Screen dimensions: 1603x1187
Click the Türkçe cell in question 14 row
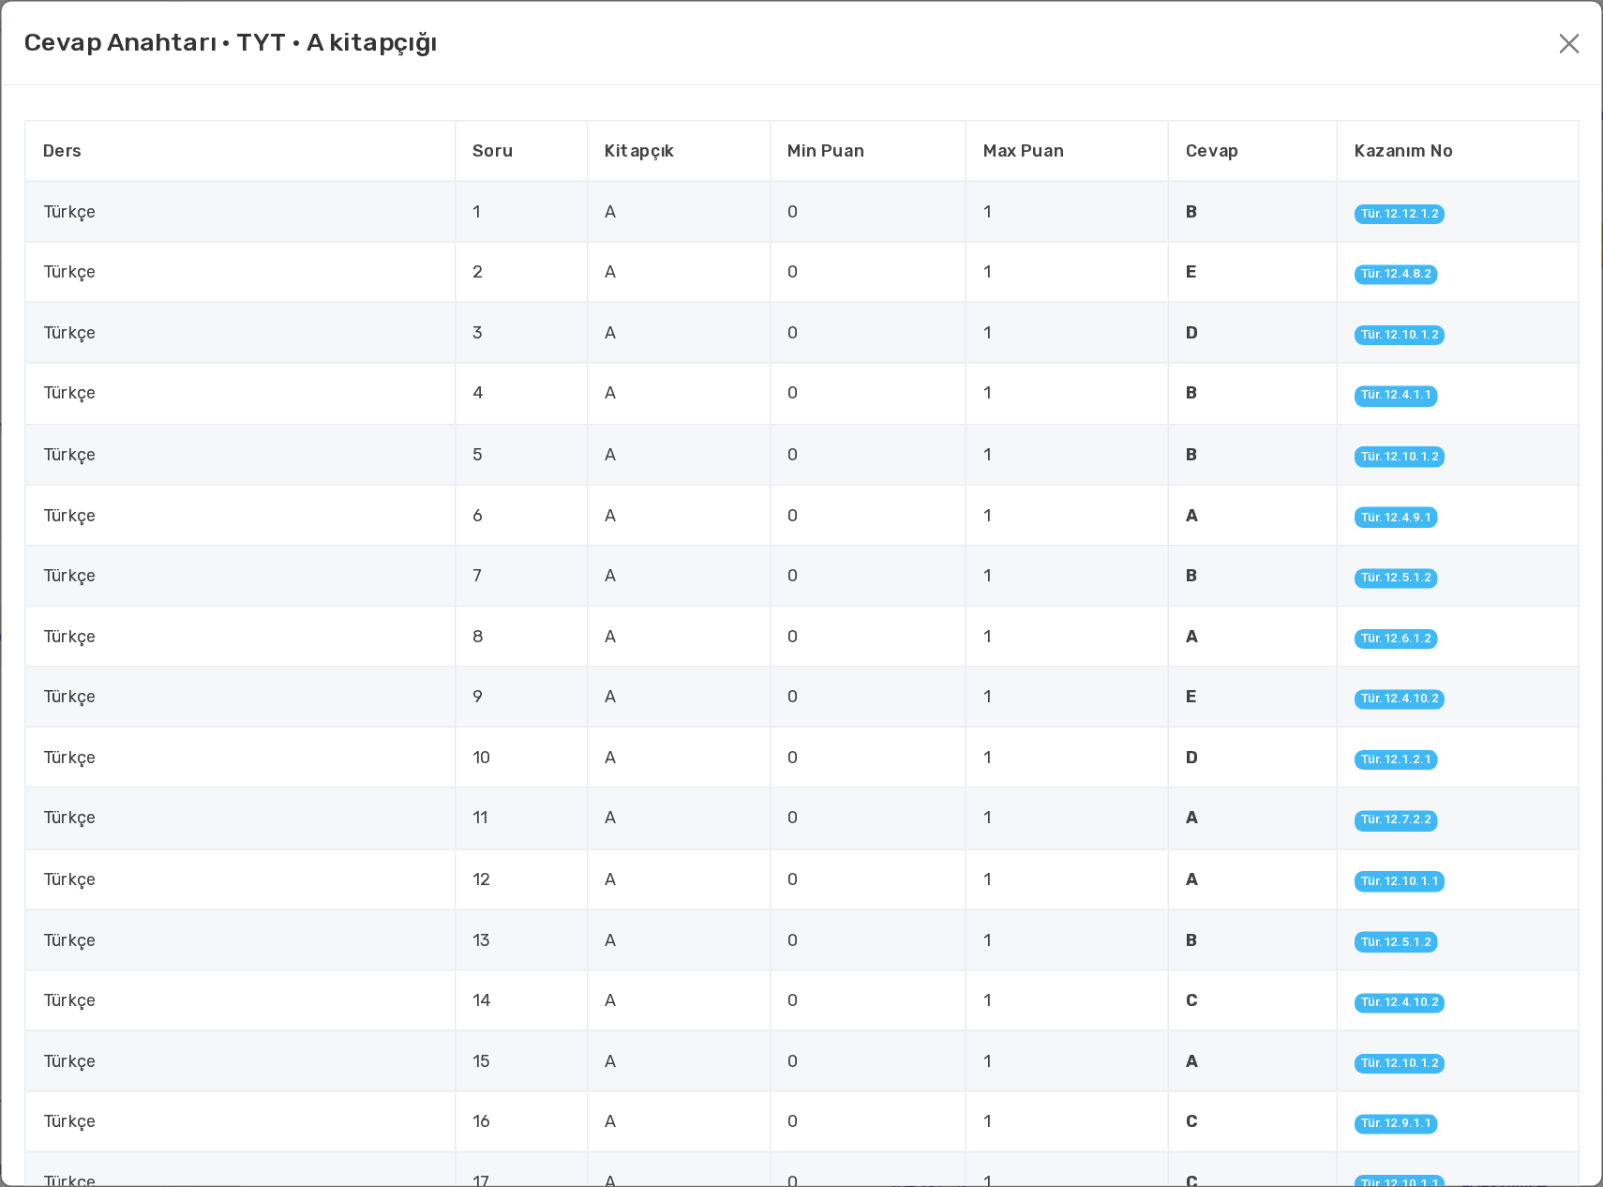tap(69, 1000)
